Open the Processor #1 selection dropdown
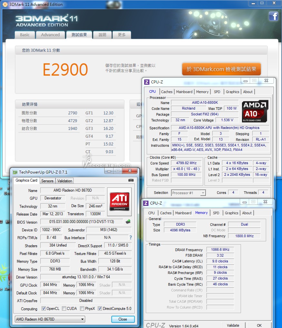This screenshot has height=328, width=282. pos(188,193)
